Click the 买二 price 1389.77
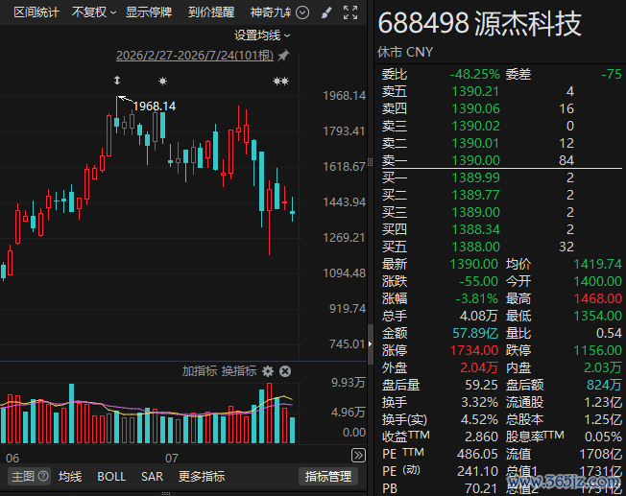 (x=475, y=195)
